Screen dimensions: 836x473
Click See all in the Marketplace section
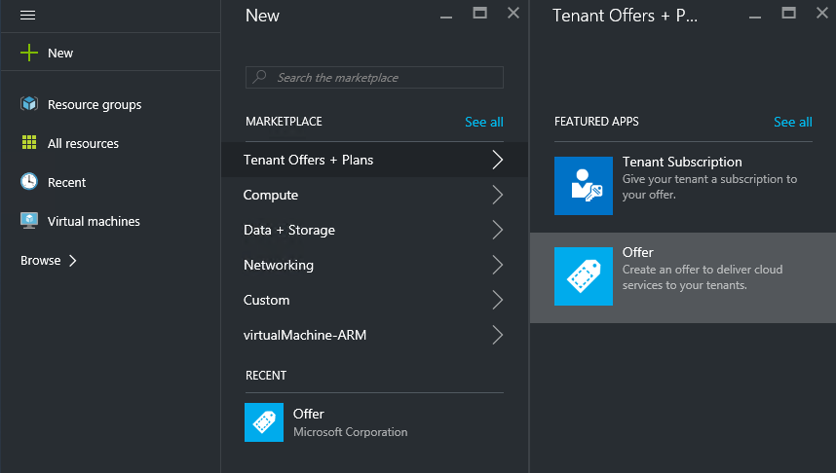(483, 122)
